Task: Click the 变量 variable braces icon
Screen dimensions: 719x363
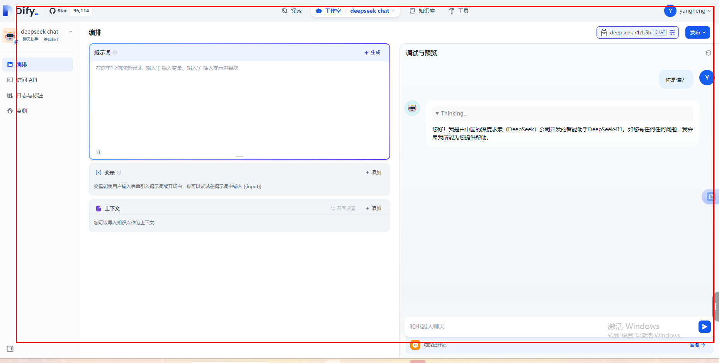Action: coord(99,173)
